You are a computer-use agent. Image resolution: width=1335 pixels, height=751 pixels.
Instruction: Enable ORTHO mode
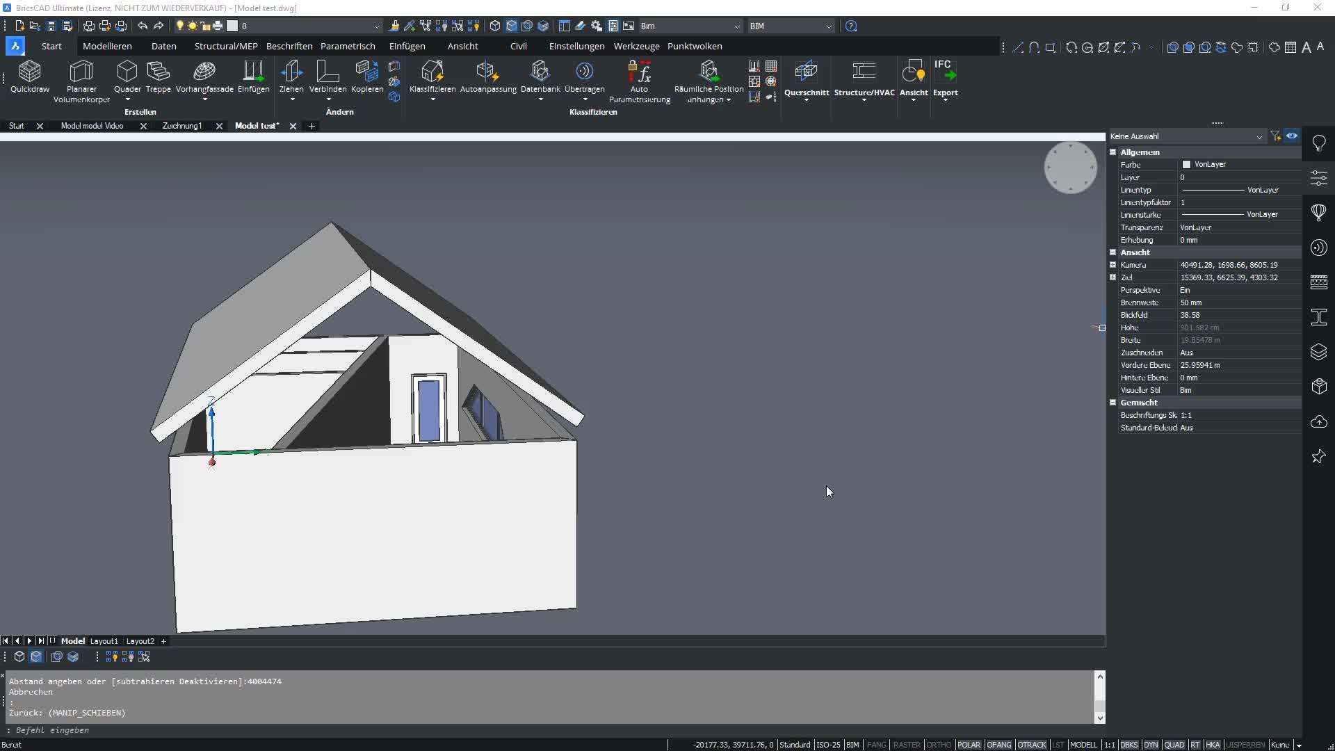pyautogui.click(x=939, y=745)
